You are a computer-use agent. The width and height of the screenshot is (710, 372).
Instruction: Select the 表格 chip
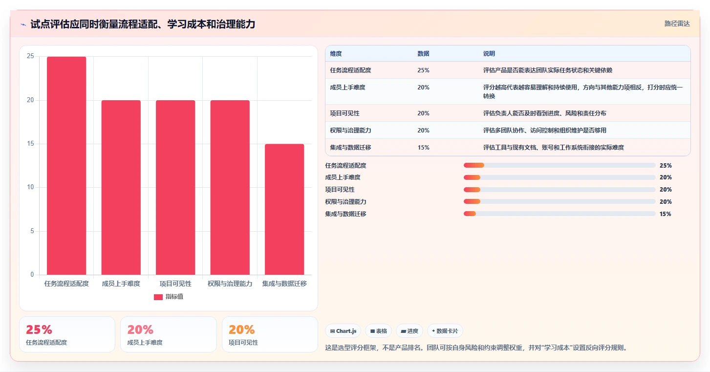point(379,331)
